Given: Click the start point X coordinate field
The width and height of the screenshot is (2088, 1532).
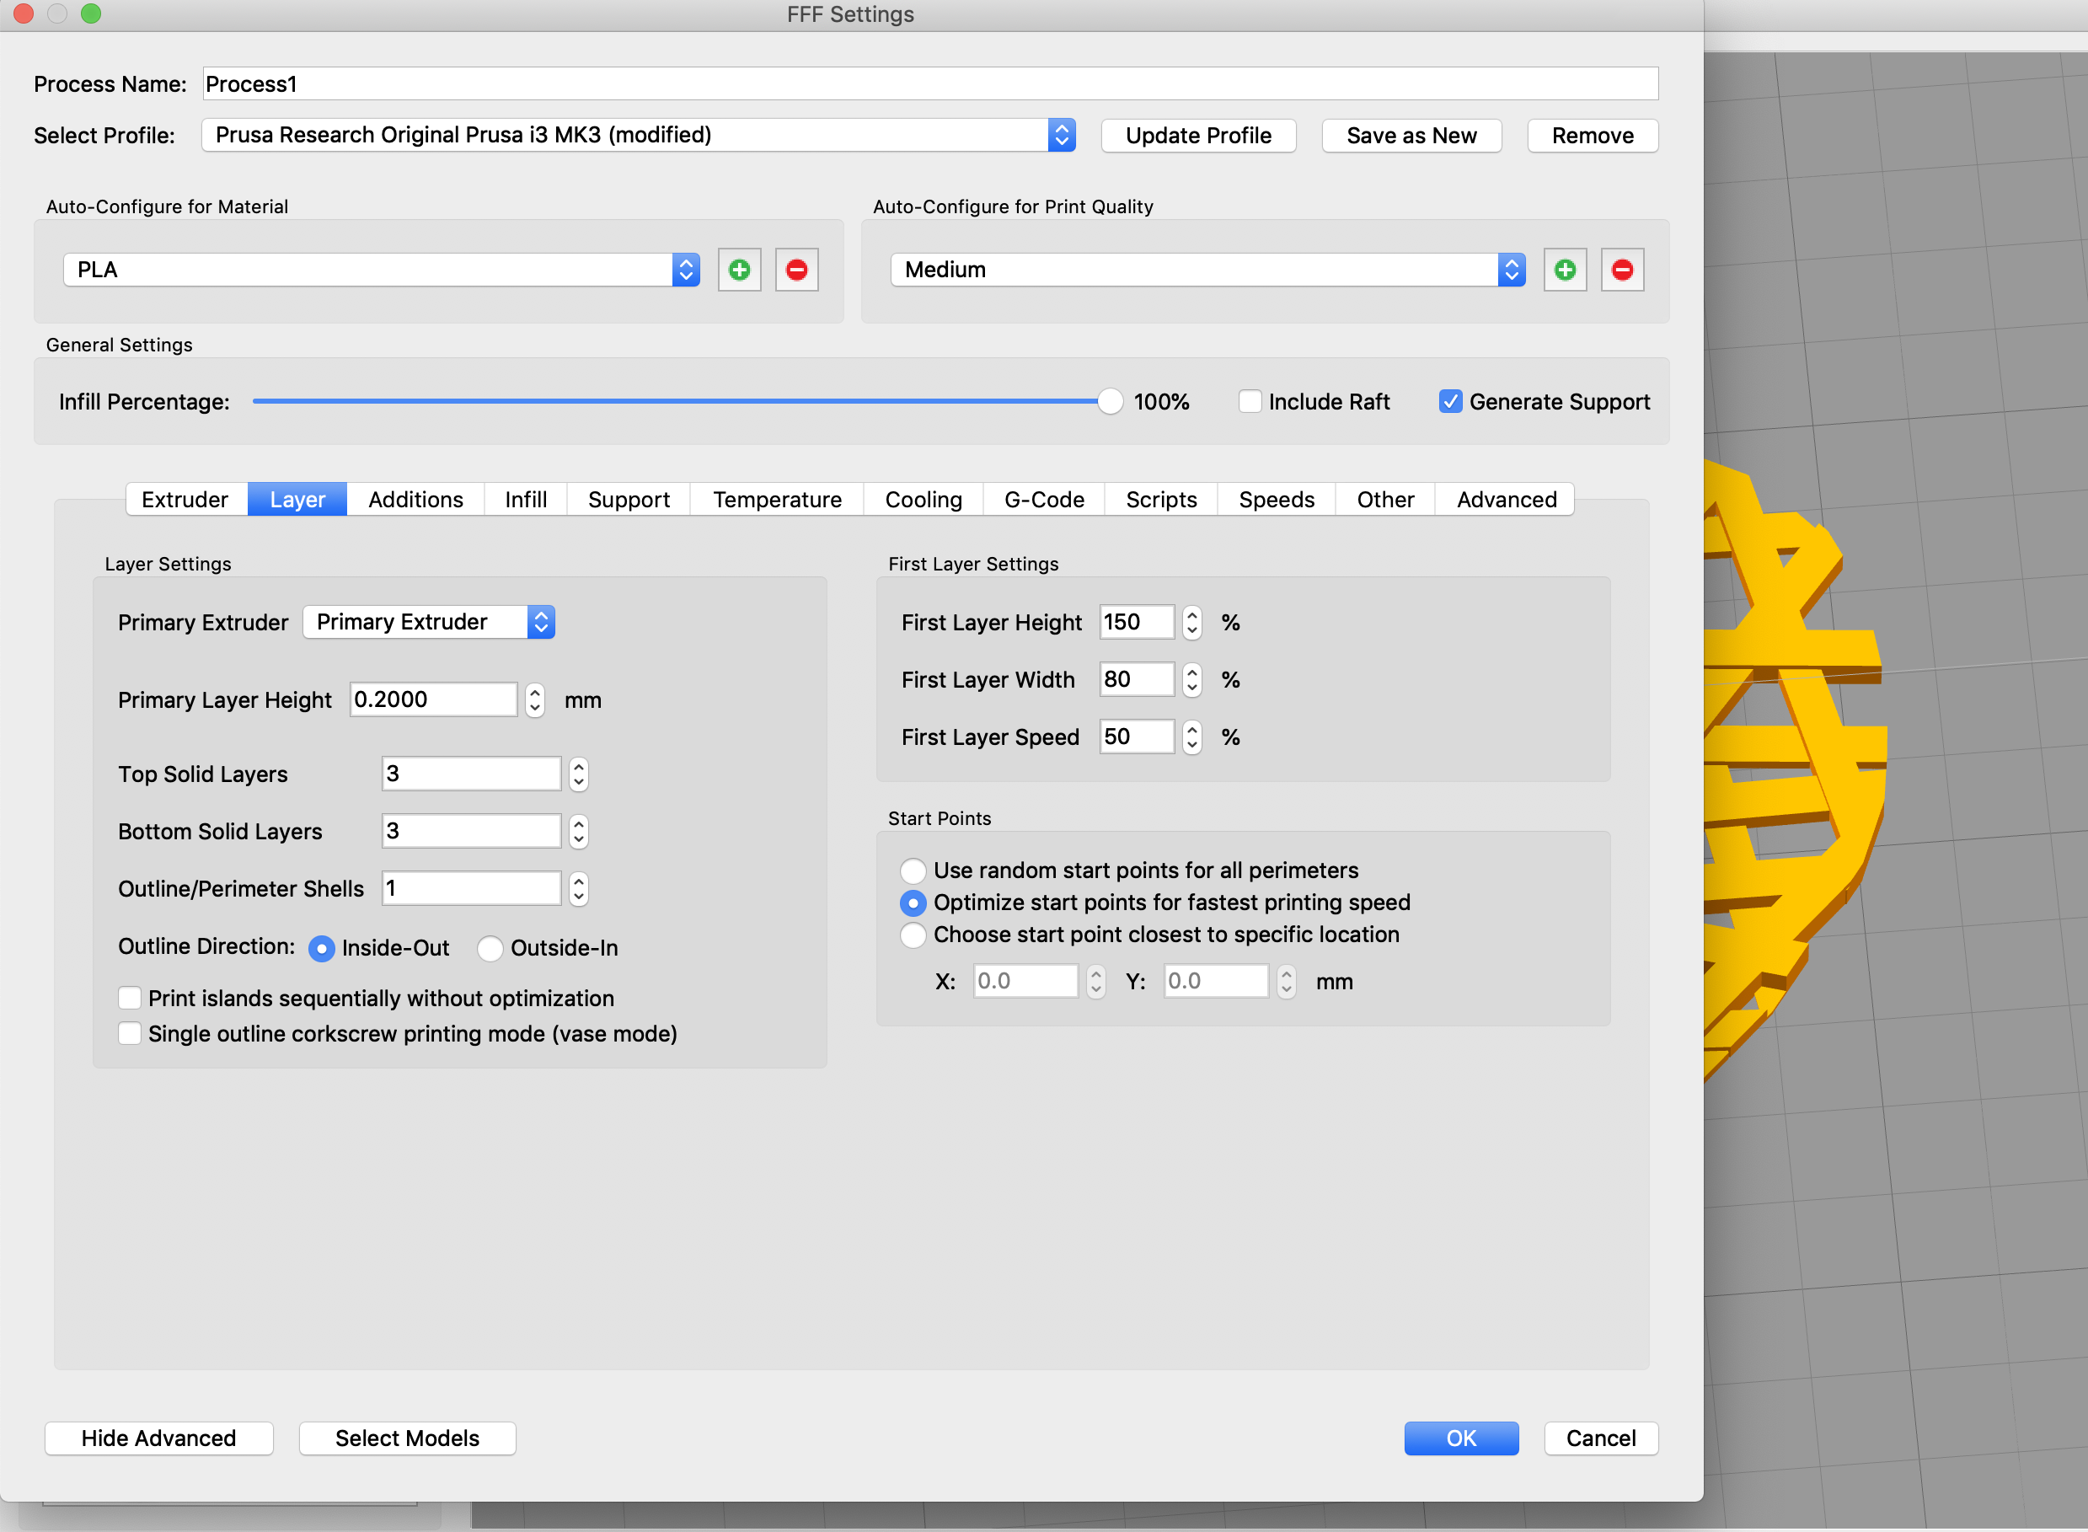Looking at the screenshot, I should [x=1025, y=981].
